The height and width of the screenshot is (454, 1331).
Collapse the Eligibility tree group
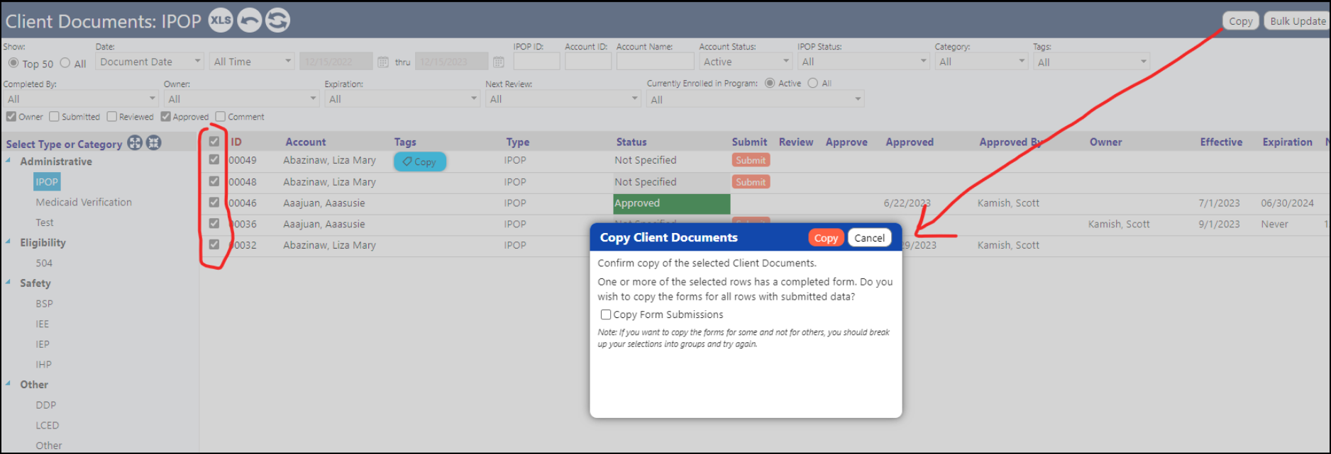tap(9, 242)
